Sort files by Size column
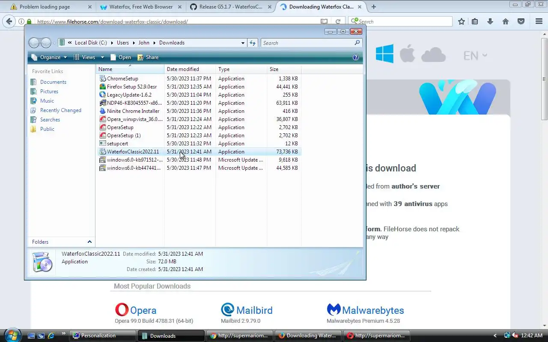Image resolution: width=548 pixels, height=342 pixels. click(284, 69)
